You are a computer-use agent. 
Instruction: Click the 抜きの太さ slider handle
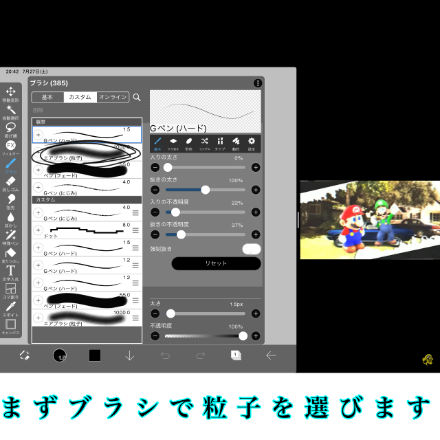[205, 190]
